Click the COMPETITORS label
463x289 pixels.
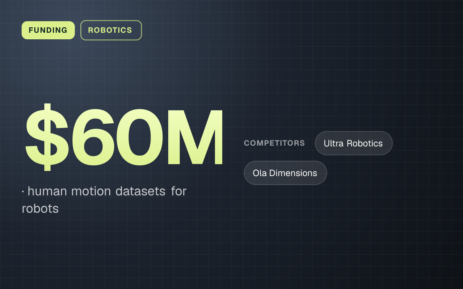pyautogui.click(x=274, y=143)
